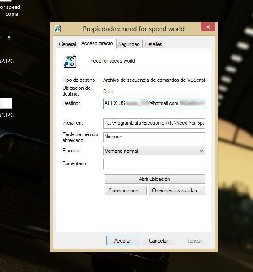Click the title bar script icon
This screenshot has height=272, width=253.
[58, 29]
